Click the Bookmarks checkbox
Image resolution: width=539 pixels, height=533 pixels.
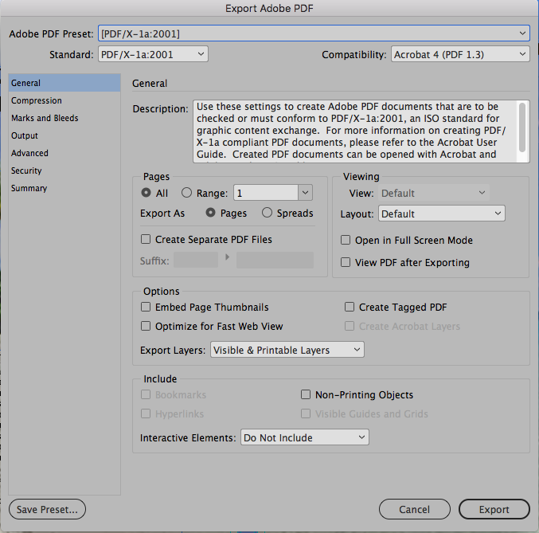[x=146, y=394]
